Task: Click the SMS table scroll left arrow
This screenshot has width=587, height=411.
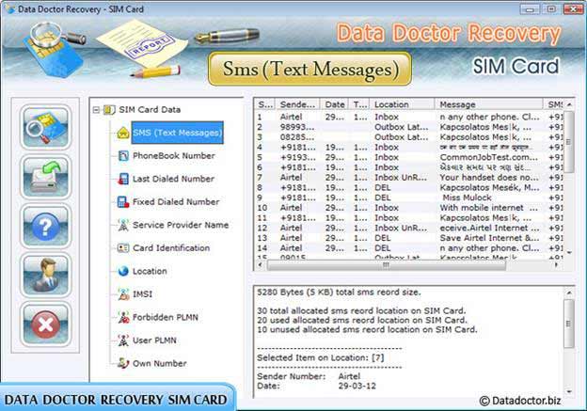Action: [261, 265]
